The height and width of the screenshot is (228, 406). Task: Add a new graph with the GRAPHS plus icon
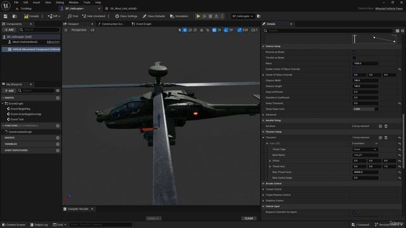(58, 98)
